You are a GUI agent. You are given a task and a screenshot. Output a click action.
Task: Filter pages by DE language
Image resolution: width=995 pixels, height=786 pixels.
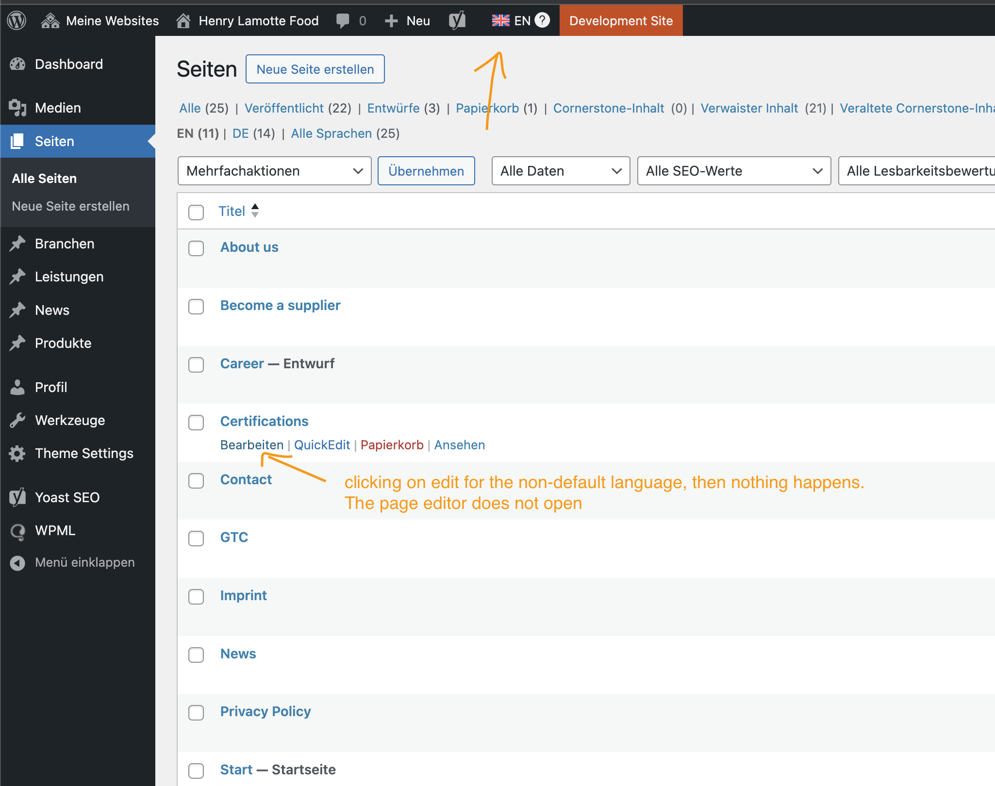coord(241,133)
